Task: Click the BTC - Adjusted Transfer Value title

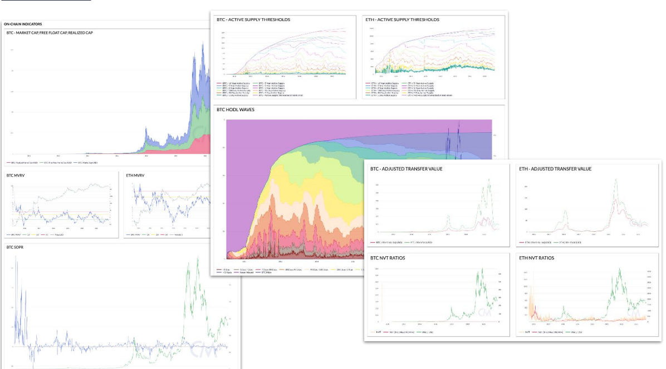Action: [x=406, y=169]
